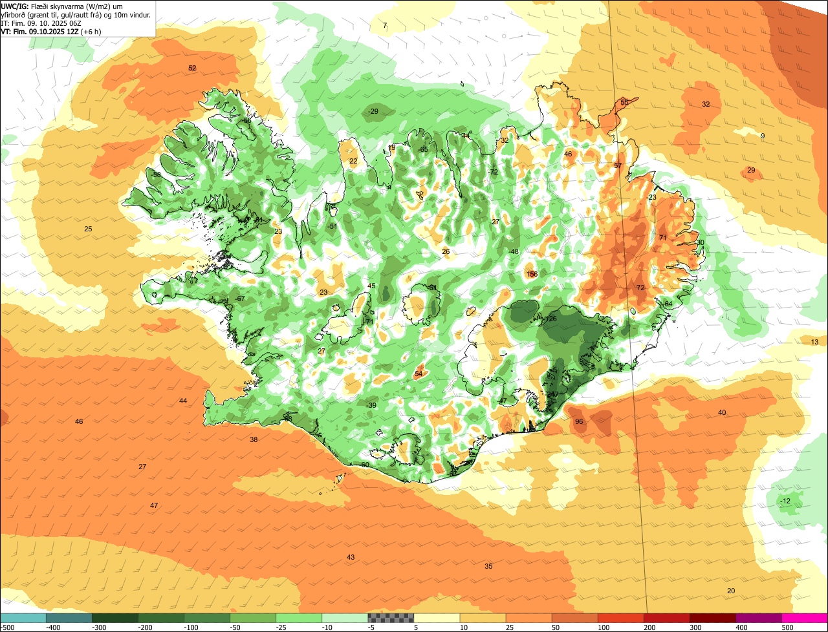828x632 pixels.
Task: Select the dark teal swatch labeled -400
Action: 69,618
